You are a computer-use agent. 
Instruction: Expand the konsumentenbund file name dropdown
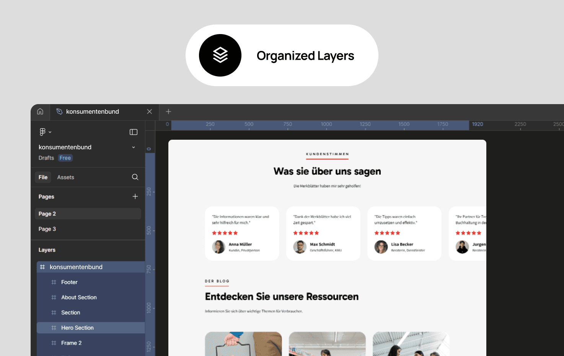134,147
